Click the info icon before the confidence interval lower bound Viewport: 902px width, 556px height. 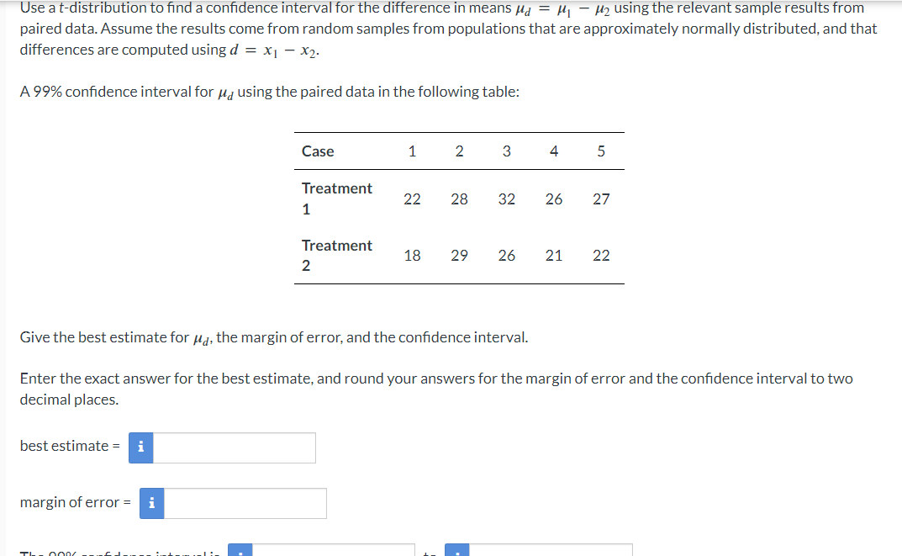(240, 553)
